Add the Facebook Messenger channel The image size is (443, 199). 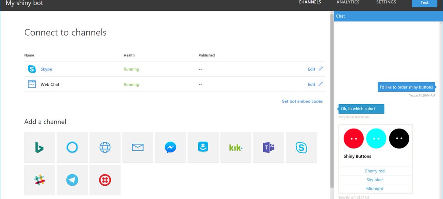[x=171, y=147]
